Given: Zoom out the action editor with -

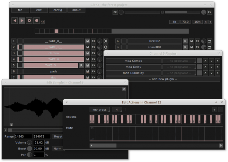Looking at the screenshot, I should (x=221, y=110).
